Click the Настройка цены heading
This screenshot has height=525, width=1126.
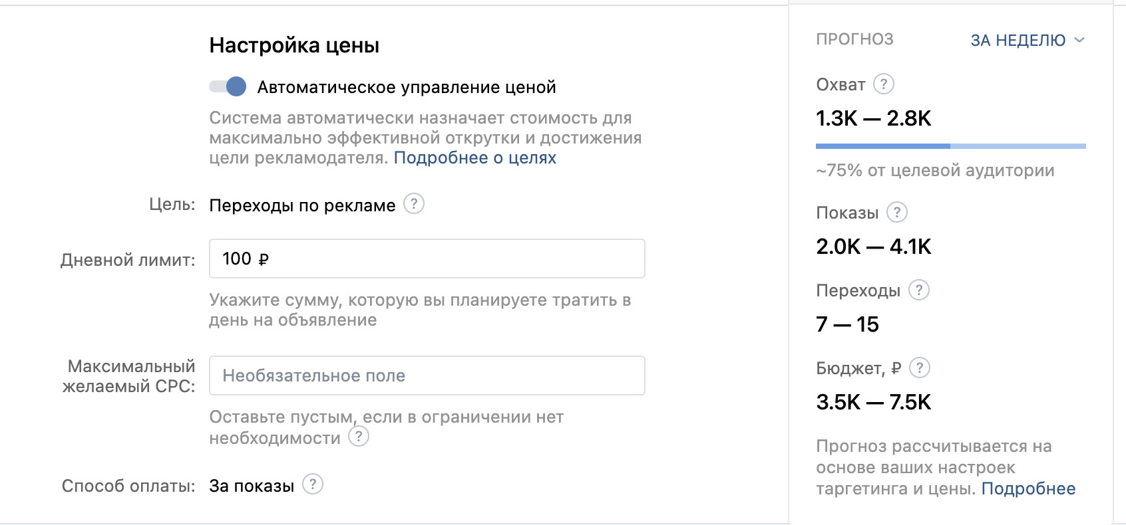[294, 45]
